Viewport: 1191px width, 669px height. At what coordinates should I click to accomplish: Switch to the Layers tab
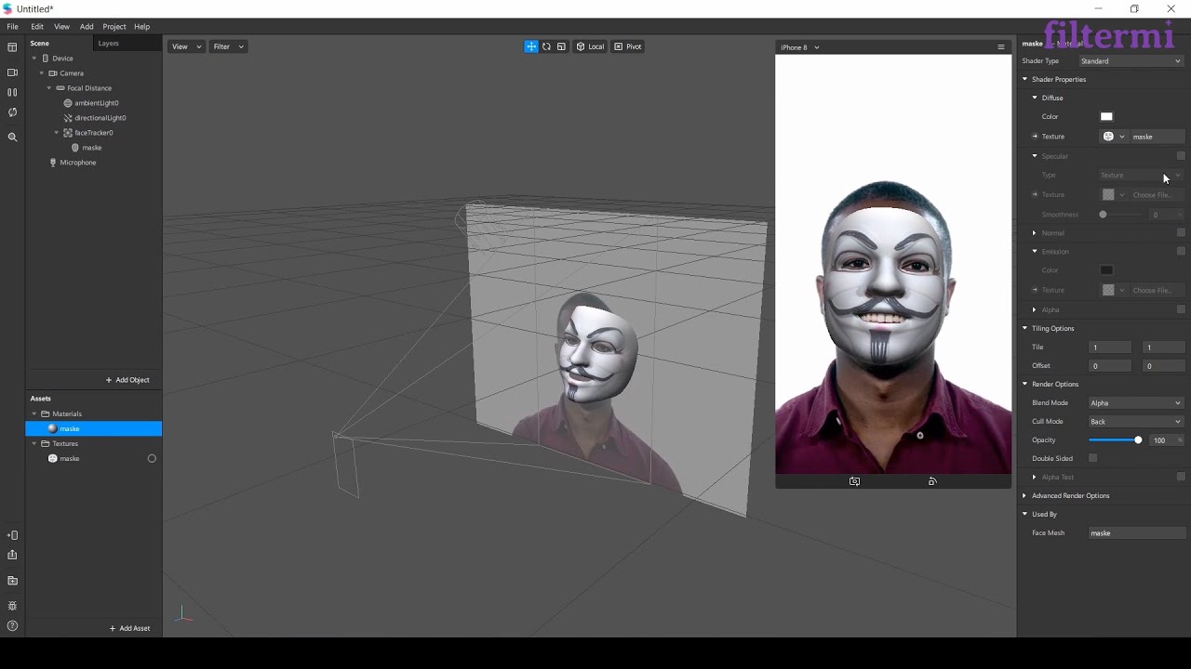[109, 44]
